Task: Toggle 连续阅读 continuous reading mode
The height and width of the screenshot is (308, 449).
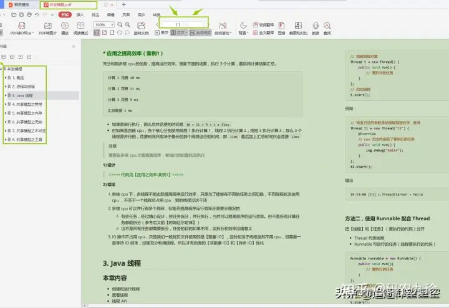Action: [200, 33]
